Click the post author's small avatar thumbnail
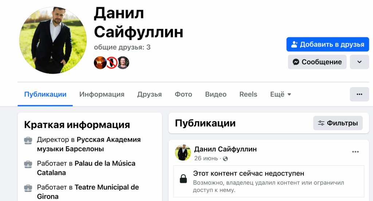 click(x=183, y=153)
